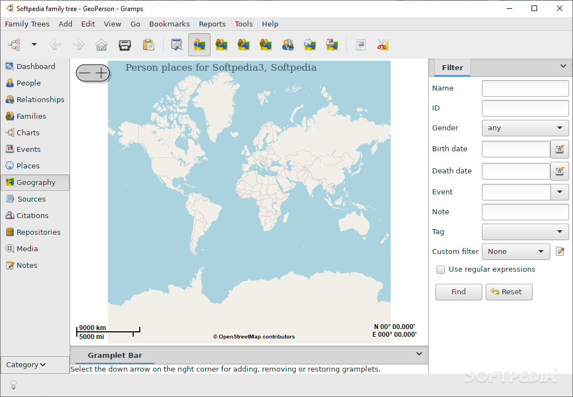Click the Reset button
573x397 pixels.
[x=509, y=292]
